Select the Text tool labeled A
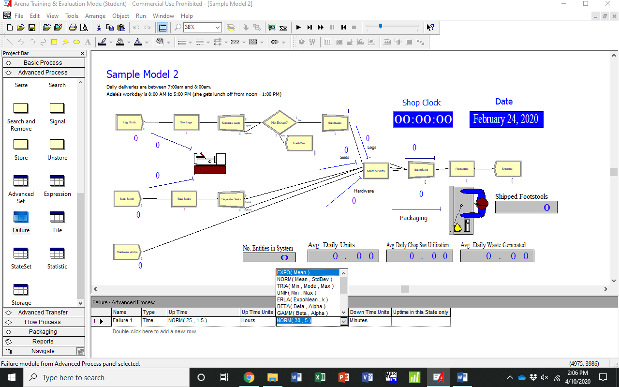Viewport: 619px width, 387px height. [x=88, y=42]
